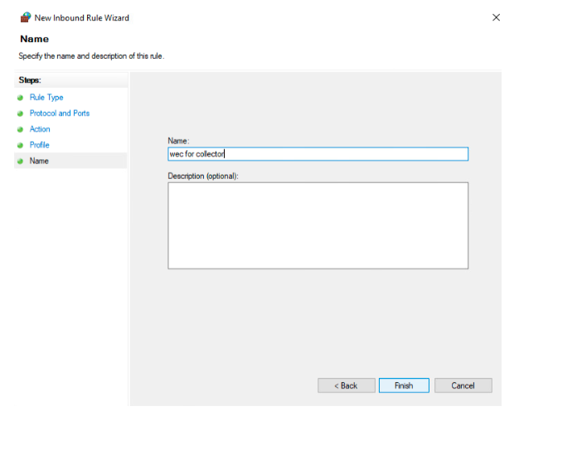Screen dimensions: 587x450
Task: Click inside the Description optional text box
Action: point(318,225)
